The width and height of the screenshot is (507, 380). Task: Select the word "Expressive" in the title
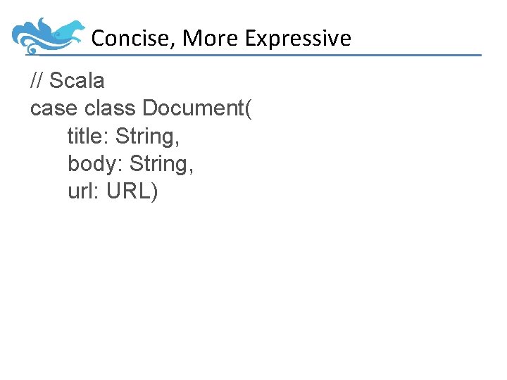(298, 38)
